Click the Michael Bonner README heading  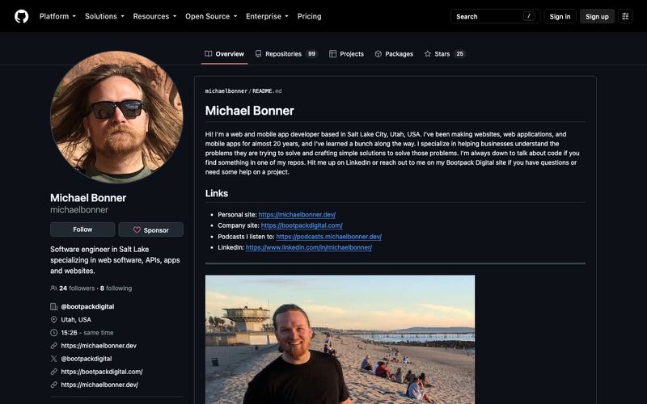(x=250, y=111)
